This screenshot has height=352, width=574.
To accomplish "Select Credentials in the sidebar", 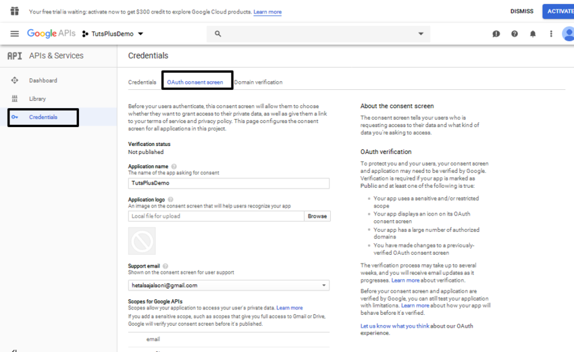I will tap(43, 117).
